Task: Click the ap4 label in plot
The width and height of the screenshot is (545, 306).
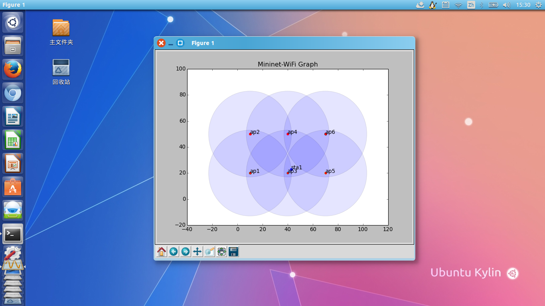Action: click(x=292, y=132)
